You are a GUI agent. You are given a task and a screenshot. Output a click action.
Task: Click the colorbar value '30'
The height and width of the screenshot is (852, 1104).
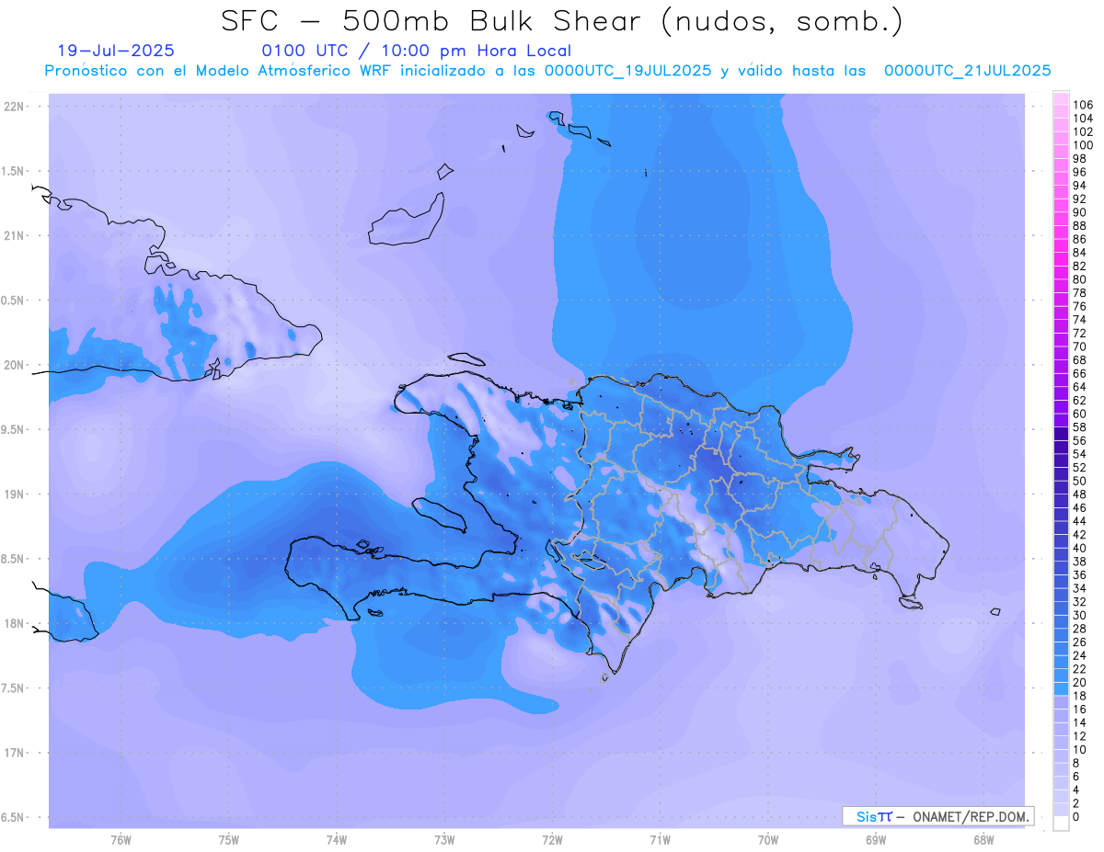(x=1080, y=615)
